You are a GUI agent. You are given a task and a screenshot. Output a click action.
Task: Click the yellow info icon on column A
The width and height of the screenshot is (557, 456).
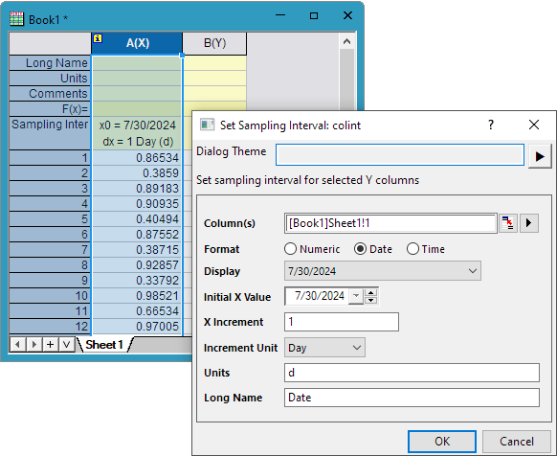click(98, 38)
